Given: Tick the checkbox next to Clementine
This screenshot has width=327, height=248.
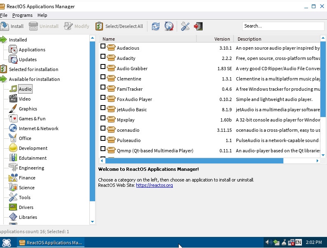Looking at the screenshot, I should (x=103, y=77).
